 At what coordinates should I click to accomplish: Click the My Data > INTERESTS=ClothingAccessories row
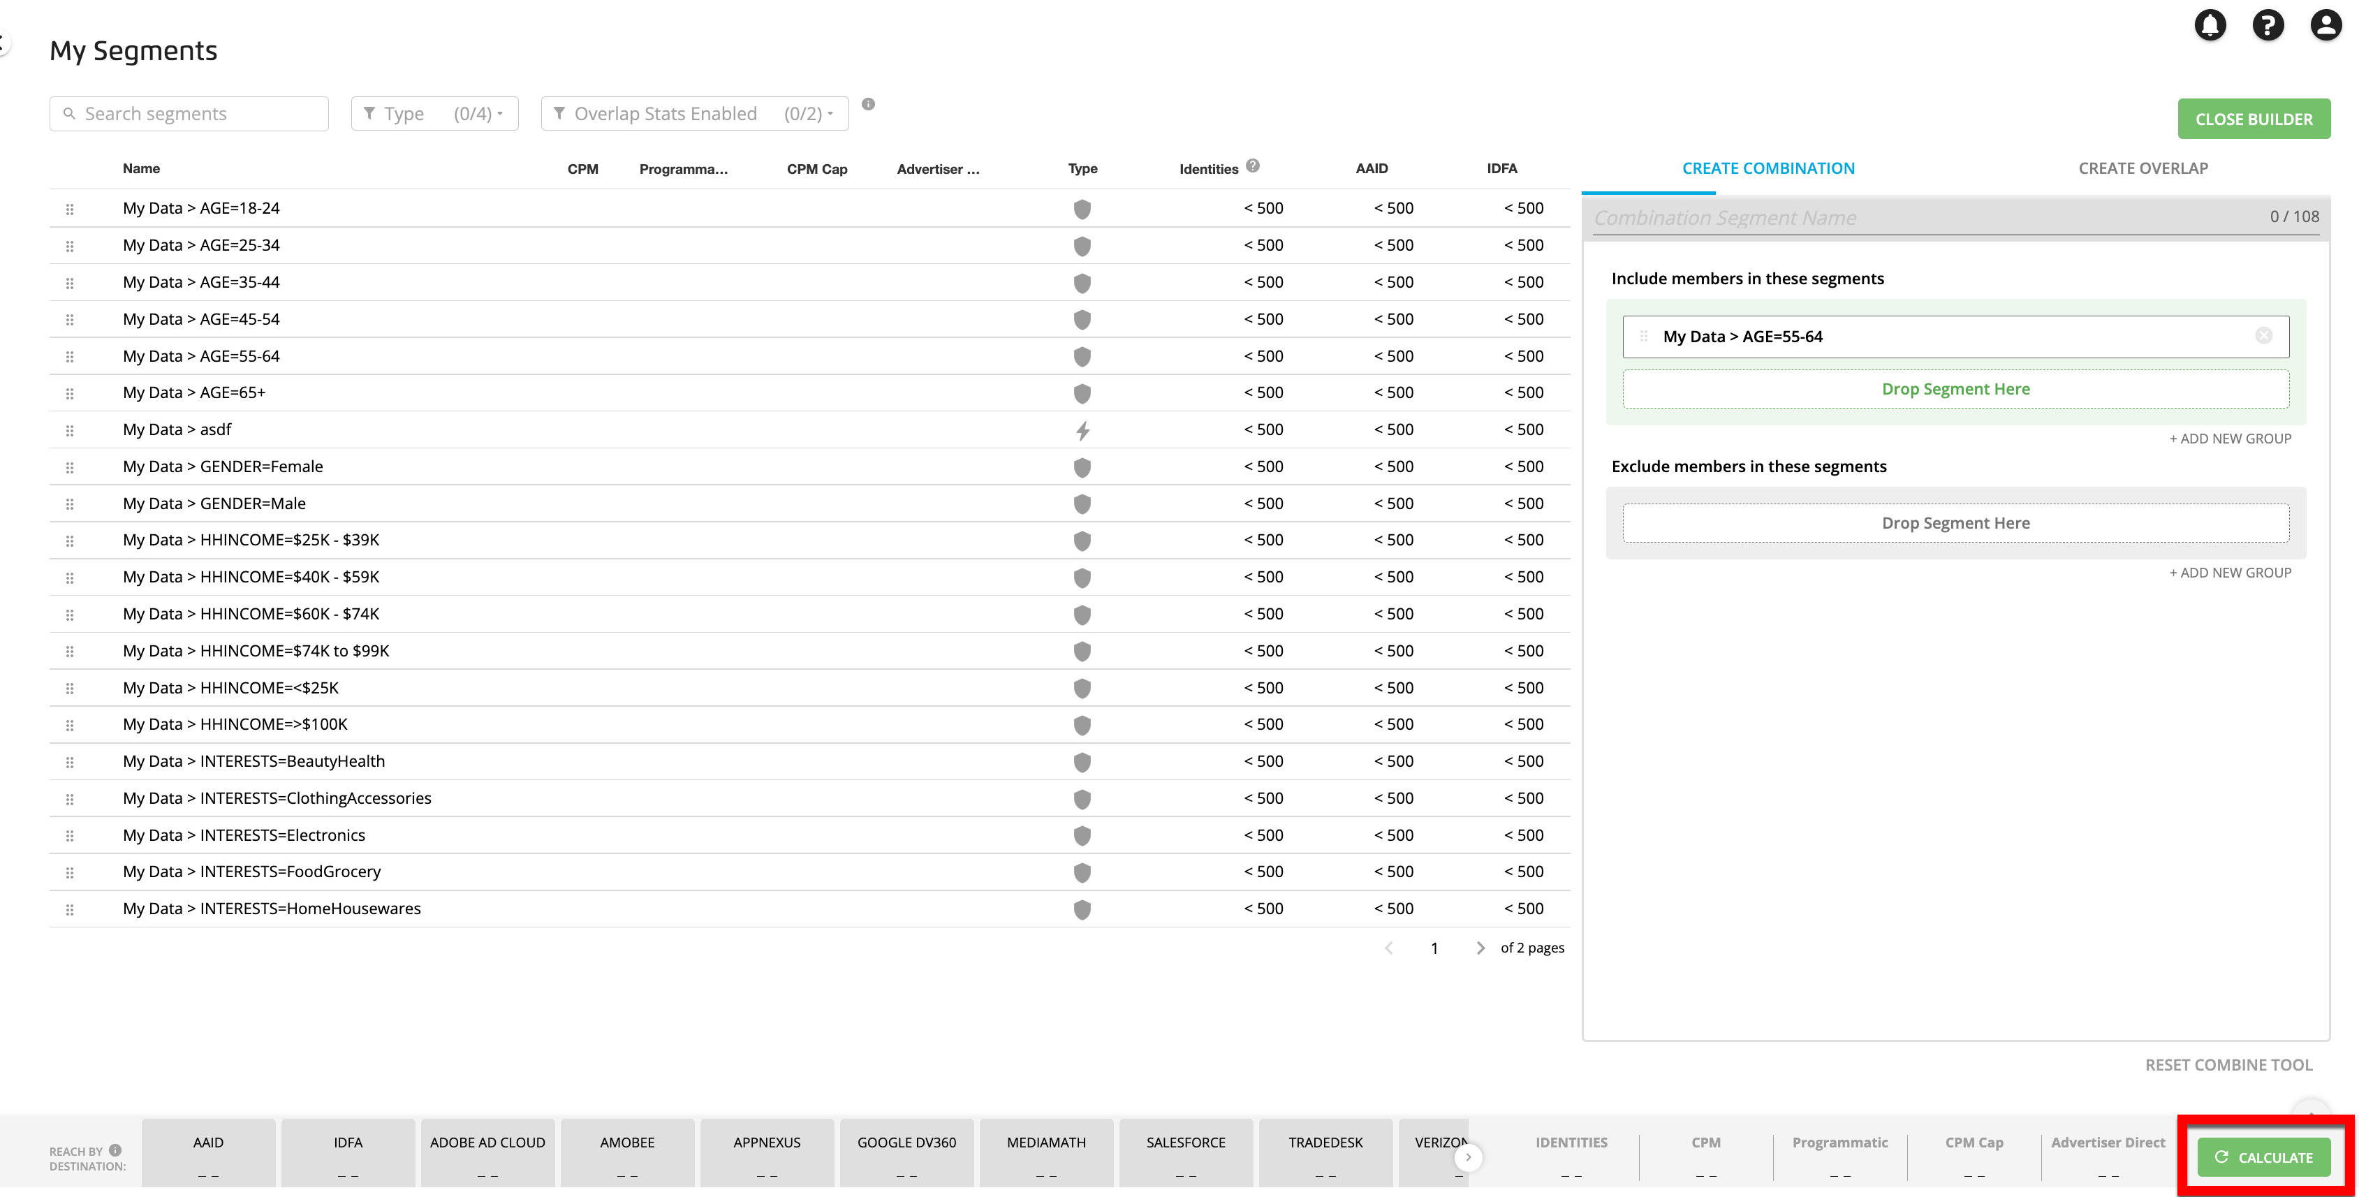tap(809, 799)
